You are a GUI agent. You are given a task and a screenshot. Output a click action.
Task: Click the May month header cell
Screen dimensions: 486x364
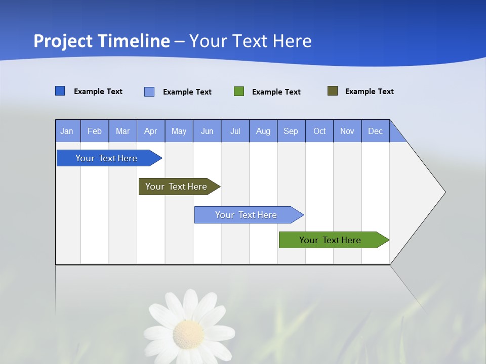179,131
